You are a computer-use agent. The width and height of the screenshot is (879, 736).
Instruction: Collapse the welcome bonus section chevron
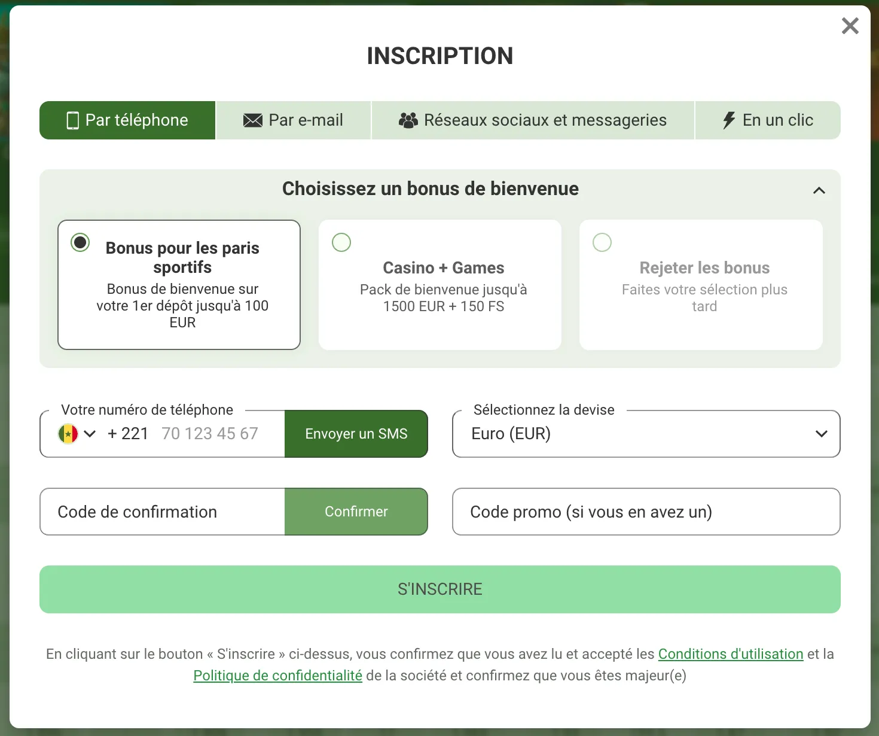(x=819, y=190)
